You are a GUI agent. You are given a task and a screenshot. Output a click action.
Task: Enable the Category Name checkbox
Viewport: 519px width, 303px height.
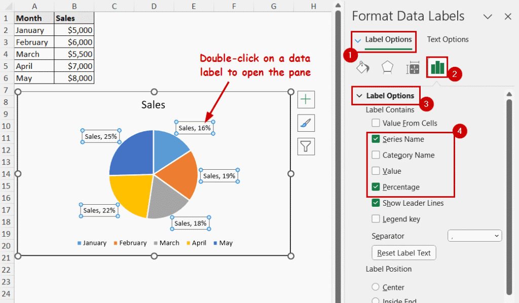click(x=376, y=155)
